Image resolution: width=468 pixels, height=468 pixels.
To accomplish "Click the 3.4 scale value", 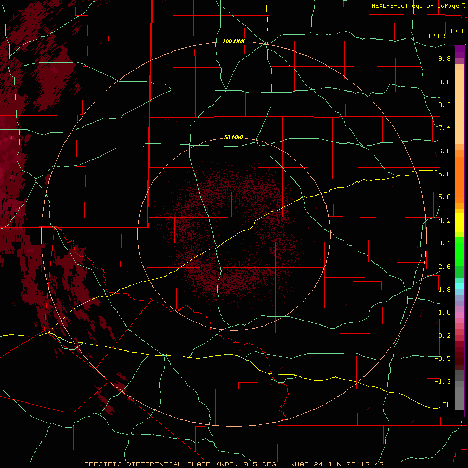I will coord(445,243).
